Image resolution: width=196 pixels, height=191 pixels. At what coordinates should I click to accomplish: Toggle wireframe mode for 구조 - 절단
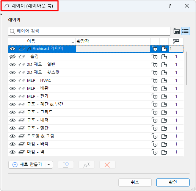164,128
